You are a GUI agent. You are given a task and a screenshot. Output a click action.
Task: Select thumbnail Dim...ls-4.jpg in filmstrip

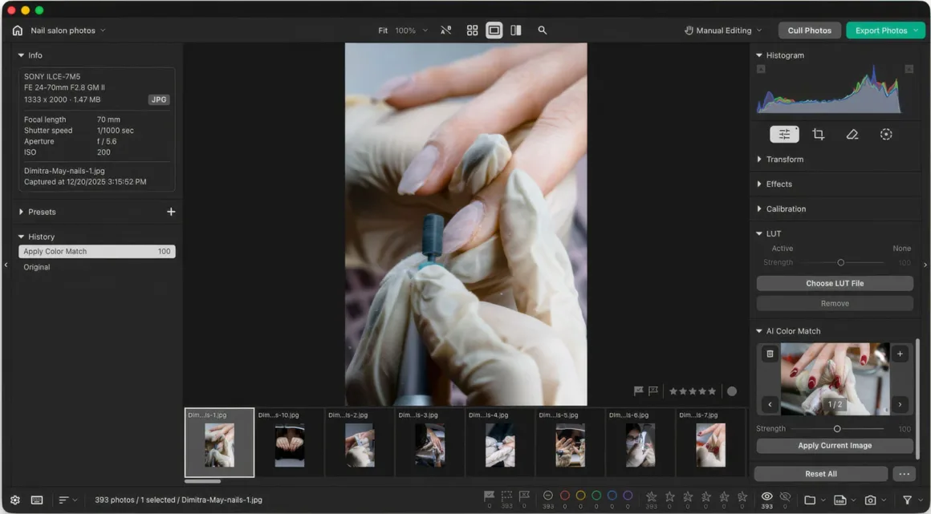[x=500, y=443]
